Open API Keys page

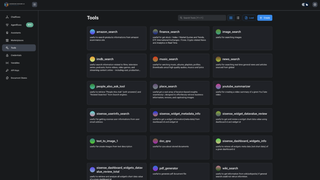pyautogui.click(x=19, y=70)
